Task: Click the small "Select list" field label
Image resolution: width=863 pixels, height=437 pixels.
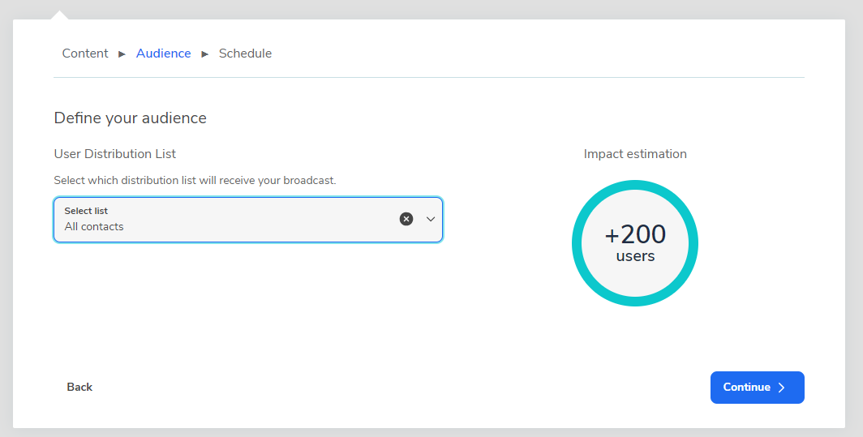Action: tap(86, 211)
